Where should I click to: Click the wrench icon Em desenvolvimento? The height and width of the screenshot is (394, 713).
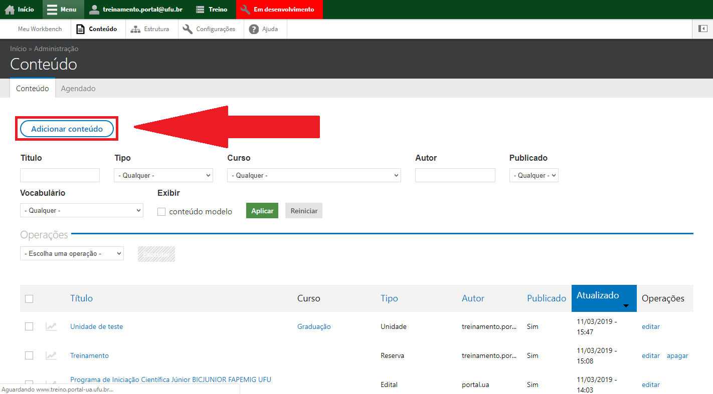[x=245, y=10]
